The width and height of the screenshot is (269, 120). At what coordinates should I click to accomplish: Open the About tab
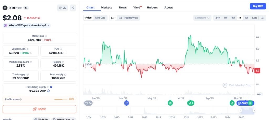(x=168, y=8)
